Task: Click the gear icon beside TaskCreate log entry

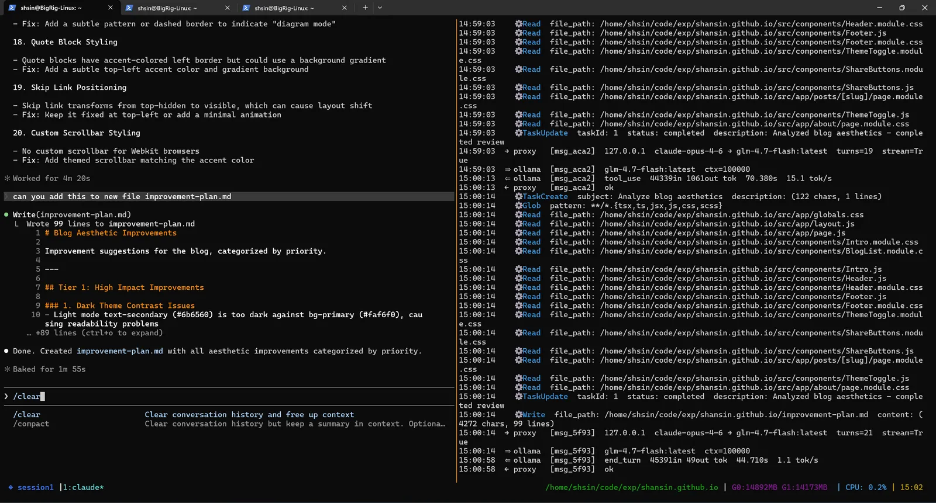Action: click(x=518, y=197)
